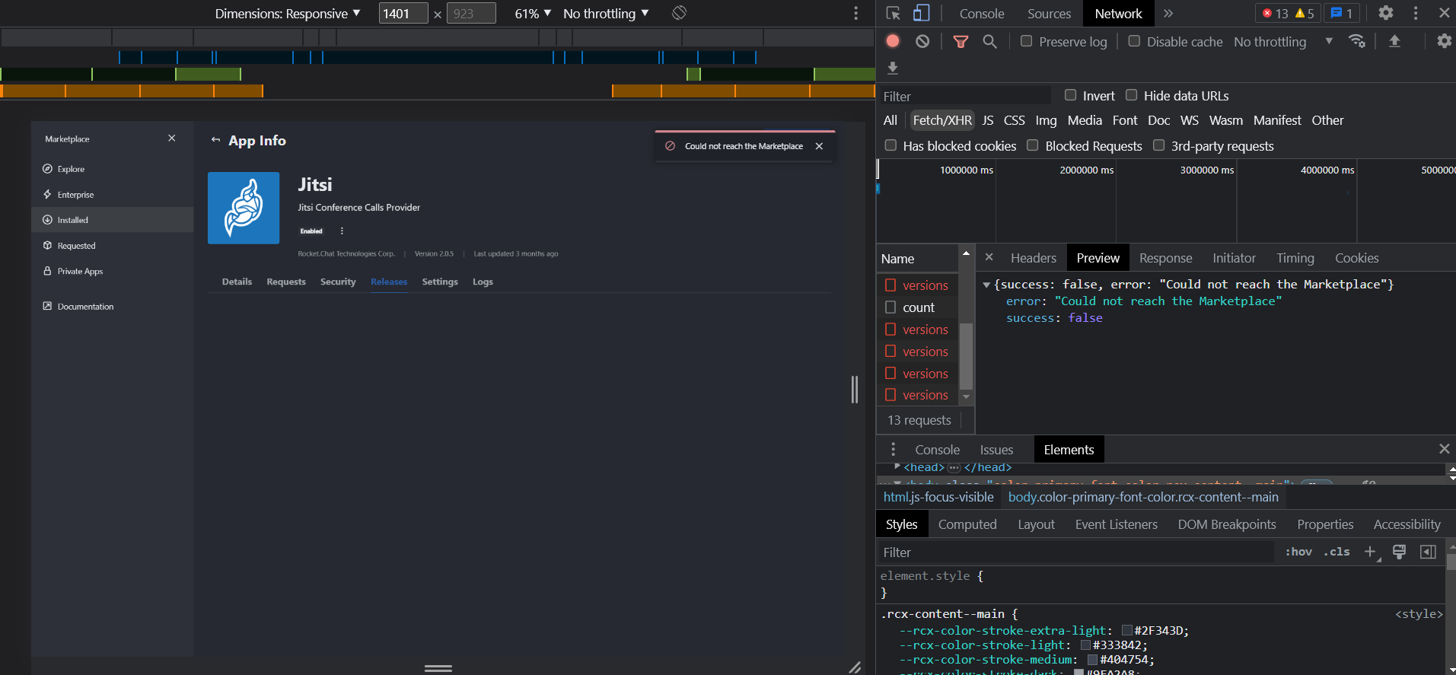Enable Disable cache checkbox
Screen dimensions: 1456x675
point(1134,41)
